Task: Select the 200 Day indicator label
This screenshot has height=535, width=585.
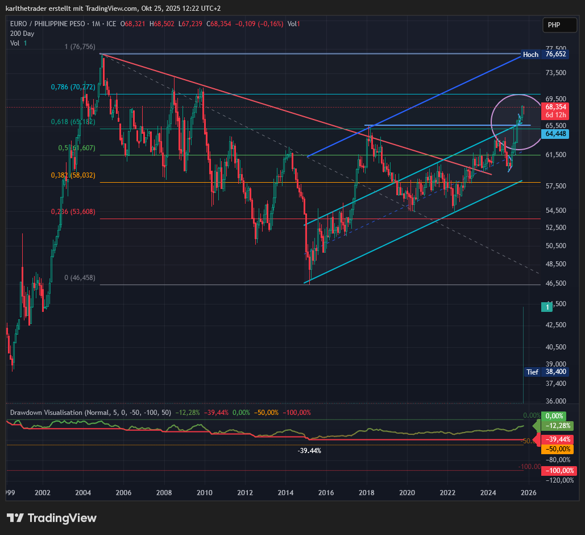Action: [22, 34]
